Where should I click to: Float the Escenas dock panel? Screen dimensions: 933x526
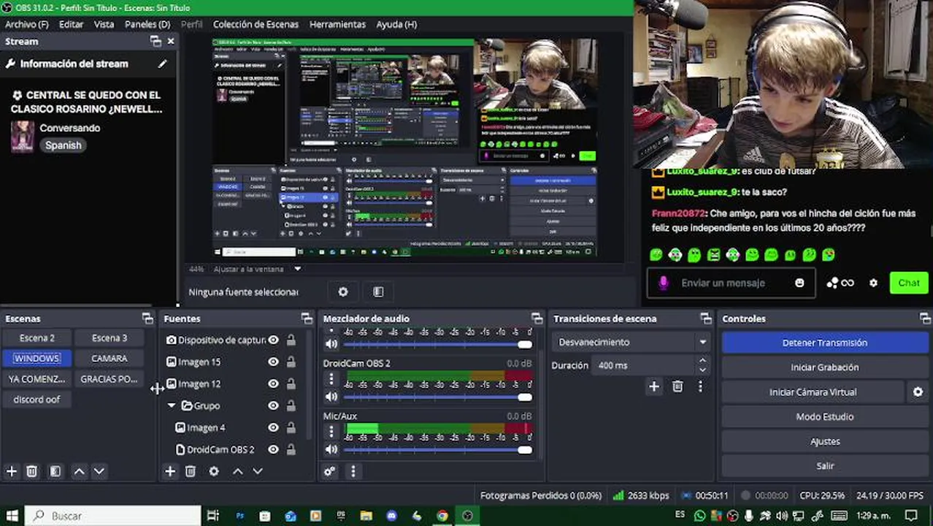pos(147,319)
